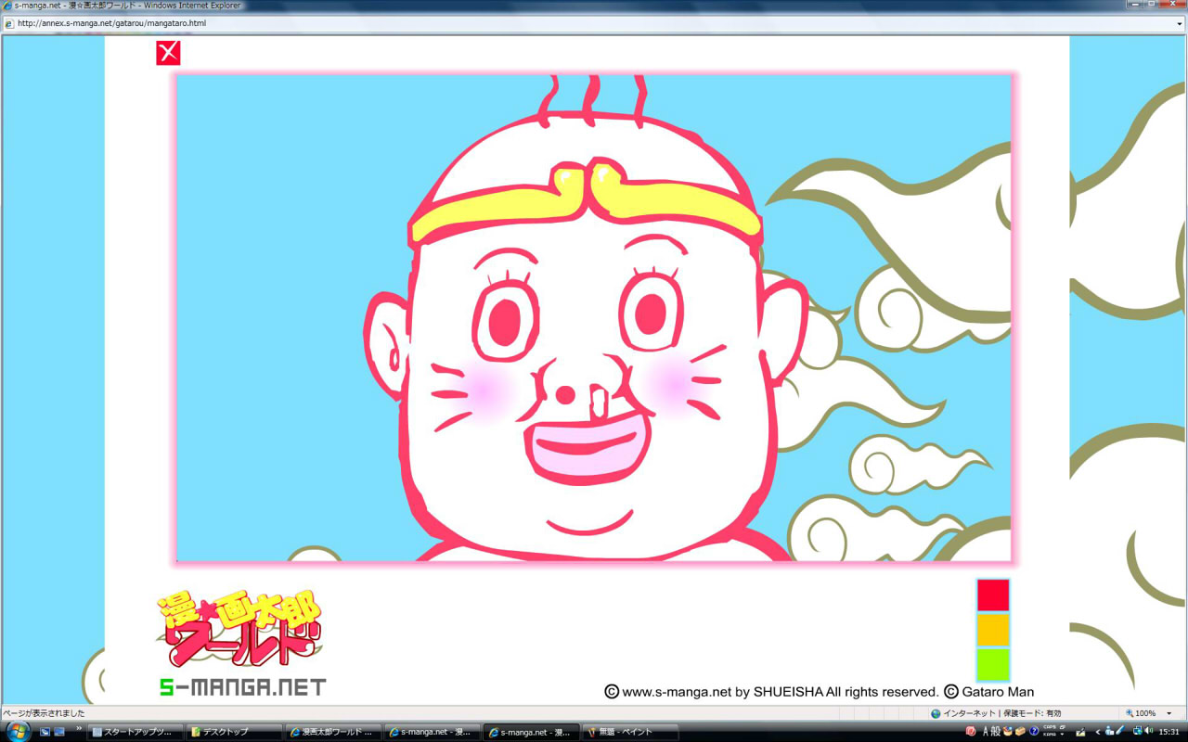Open the スタートアップツ... taskbar button
The image size is (1188, 742).
(x=136, y=732)
